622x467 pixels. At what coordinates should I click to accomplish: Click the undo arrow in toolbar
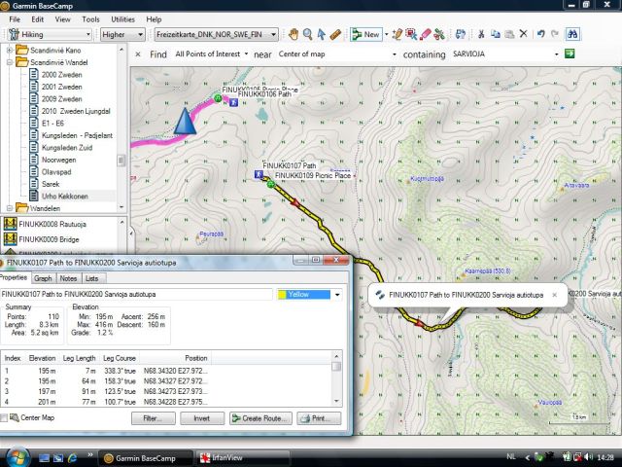click(x=538, y=34)
